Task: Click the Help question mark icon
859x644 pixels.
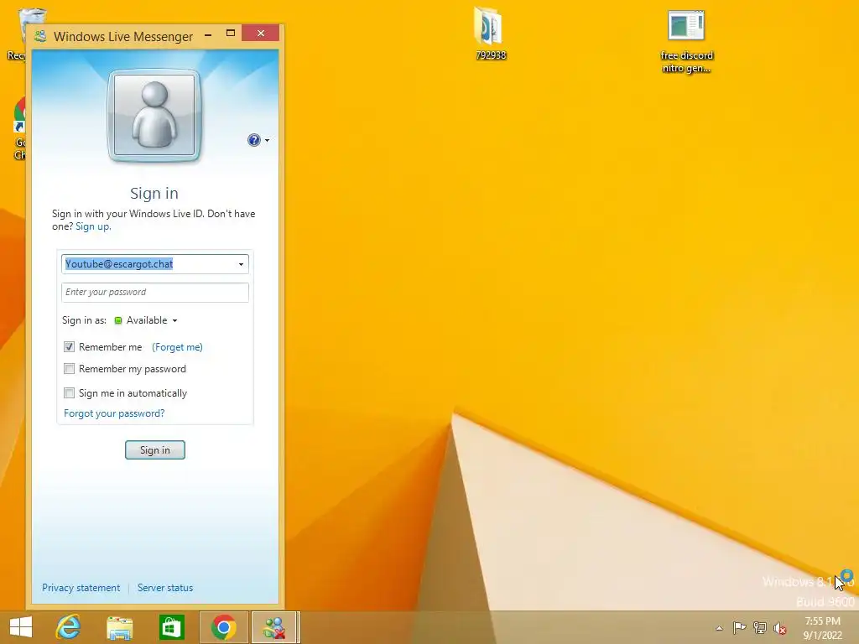Action: [x=253, y=140]
